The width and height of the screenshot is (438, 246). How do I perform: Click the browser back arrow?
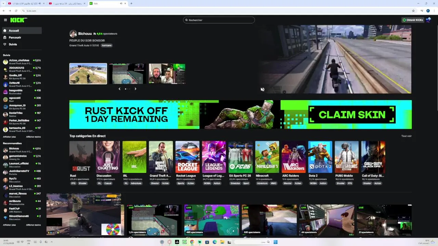4,11
